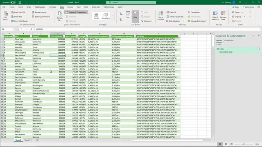Load data From Table/Range
Image resolution: width=262 pixels, height=147 pixels.
coord(19,21)
